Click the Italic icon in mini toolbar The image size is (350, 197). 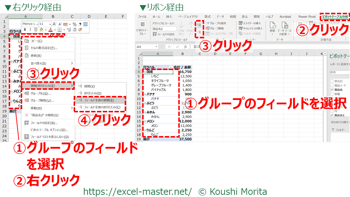[30, 30]
